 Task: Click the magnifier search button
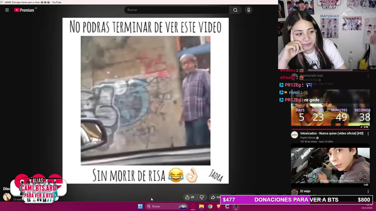[x=235, y=10]
